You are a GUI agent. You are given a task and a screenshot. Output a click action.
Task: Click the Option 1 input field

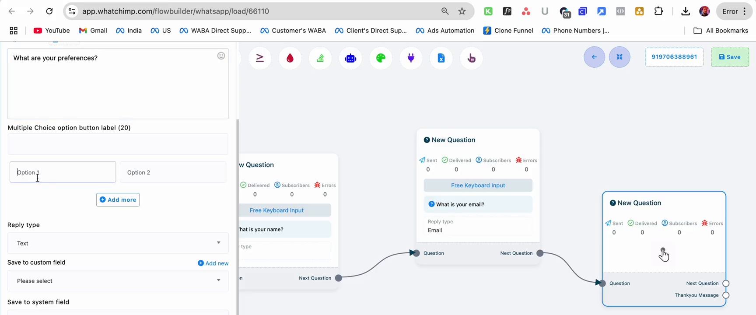pyautogui.click(x=63, y=172)
